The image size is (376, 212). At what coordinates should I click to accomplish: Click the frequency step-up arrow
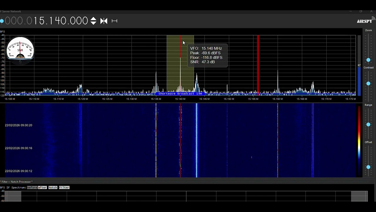coord(93,19)
